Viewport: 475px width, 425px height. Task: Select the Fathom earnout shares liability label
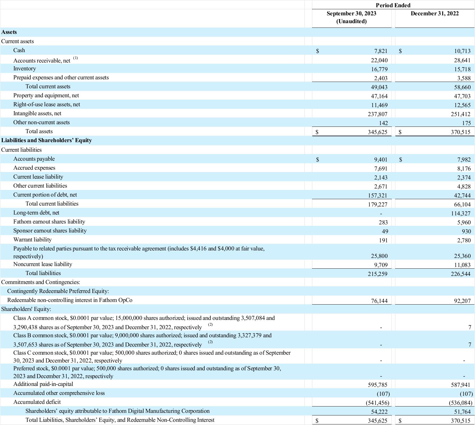(x=49, y=222)
